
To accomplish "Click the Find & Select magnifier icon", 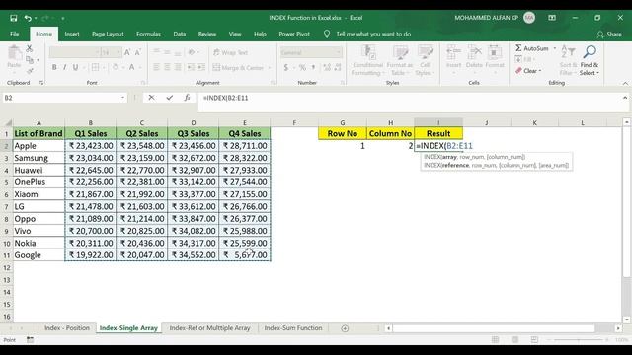I will 590,52.
